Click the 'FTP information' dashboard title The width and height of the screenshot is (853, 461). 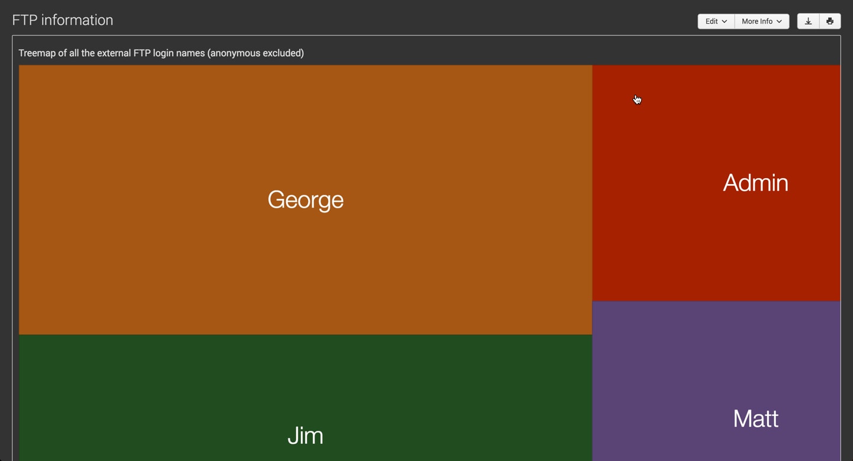(x=63, y=20)
